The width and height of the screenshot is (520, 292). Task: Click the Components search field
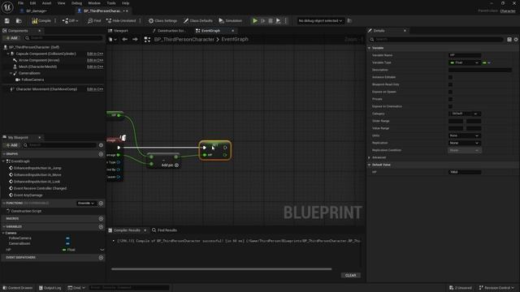(x=63, y=38)
